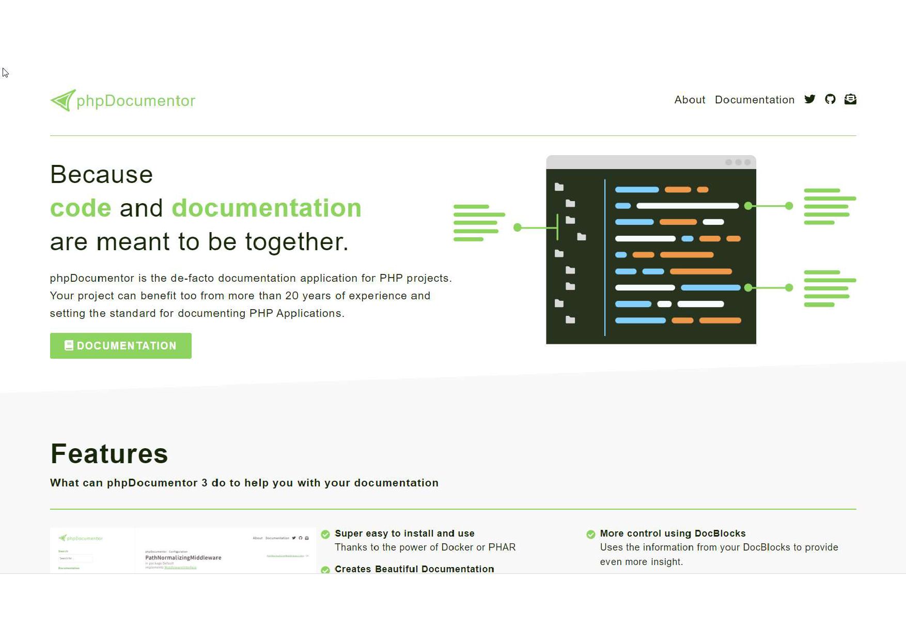Click the mail envelope icon
The height and width of the screenshot is (641, 906).
coord(850,99)
